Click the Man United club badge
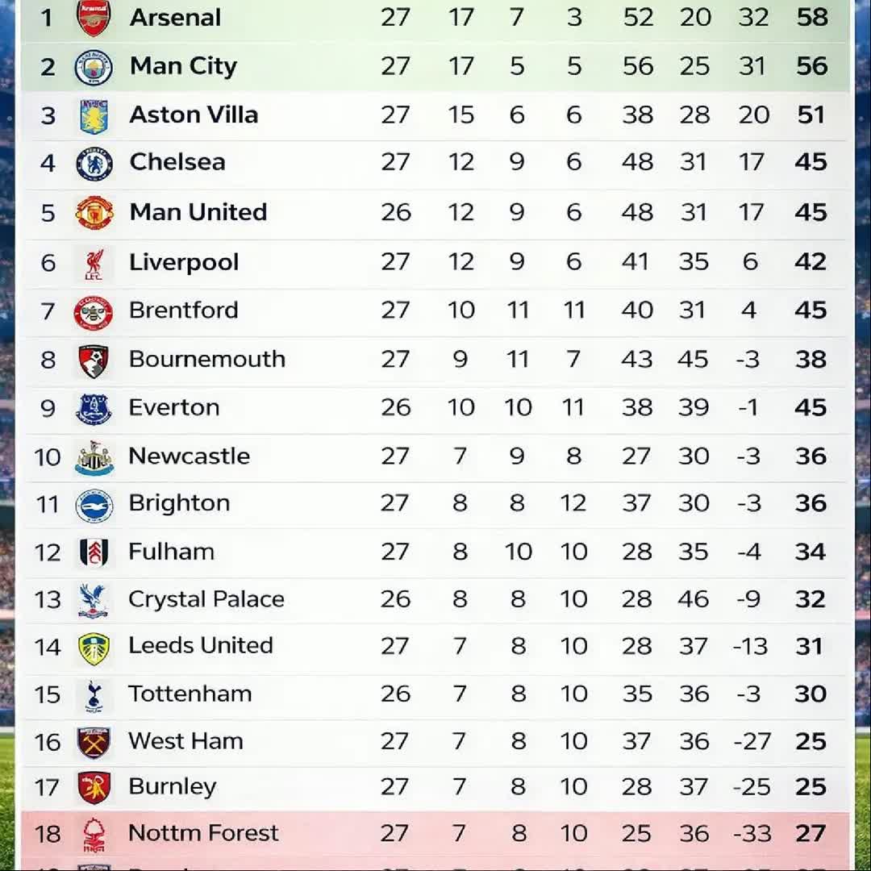This screenshot has width=871, height=871. [94, 212]
